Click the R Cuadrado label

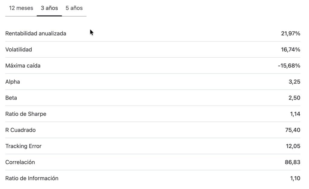point(21,130)
